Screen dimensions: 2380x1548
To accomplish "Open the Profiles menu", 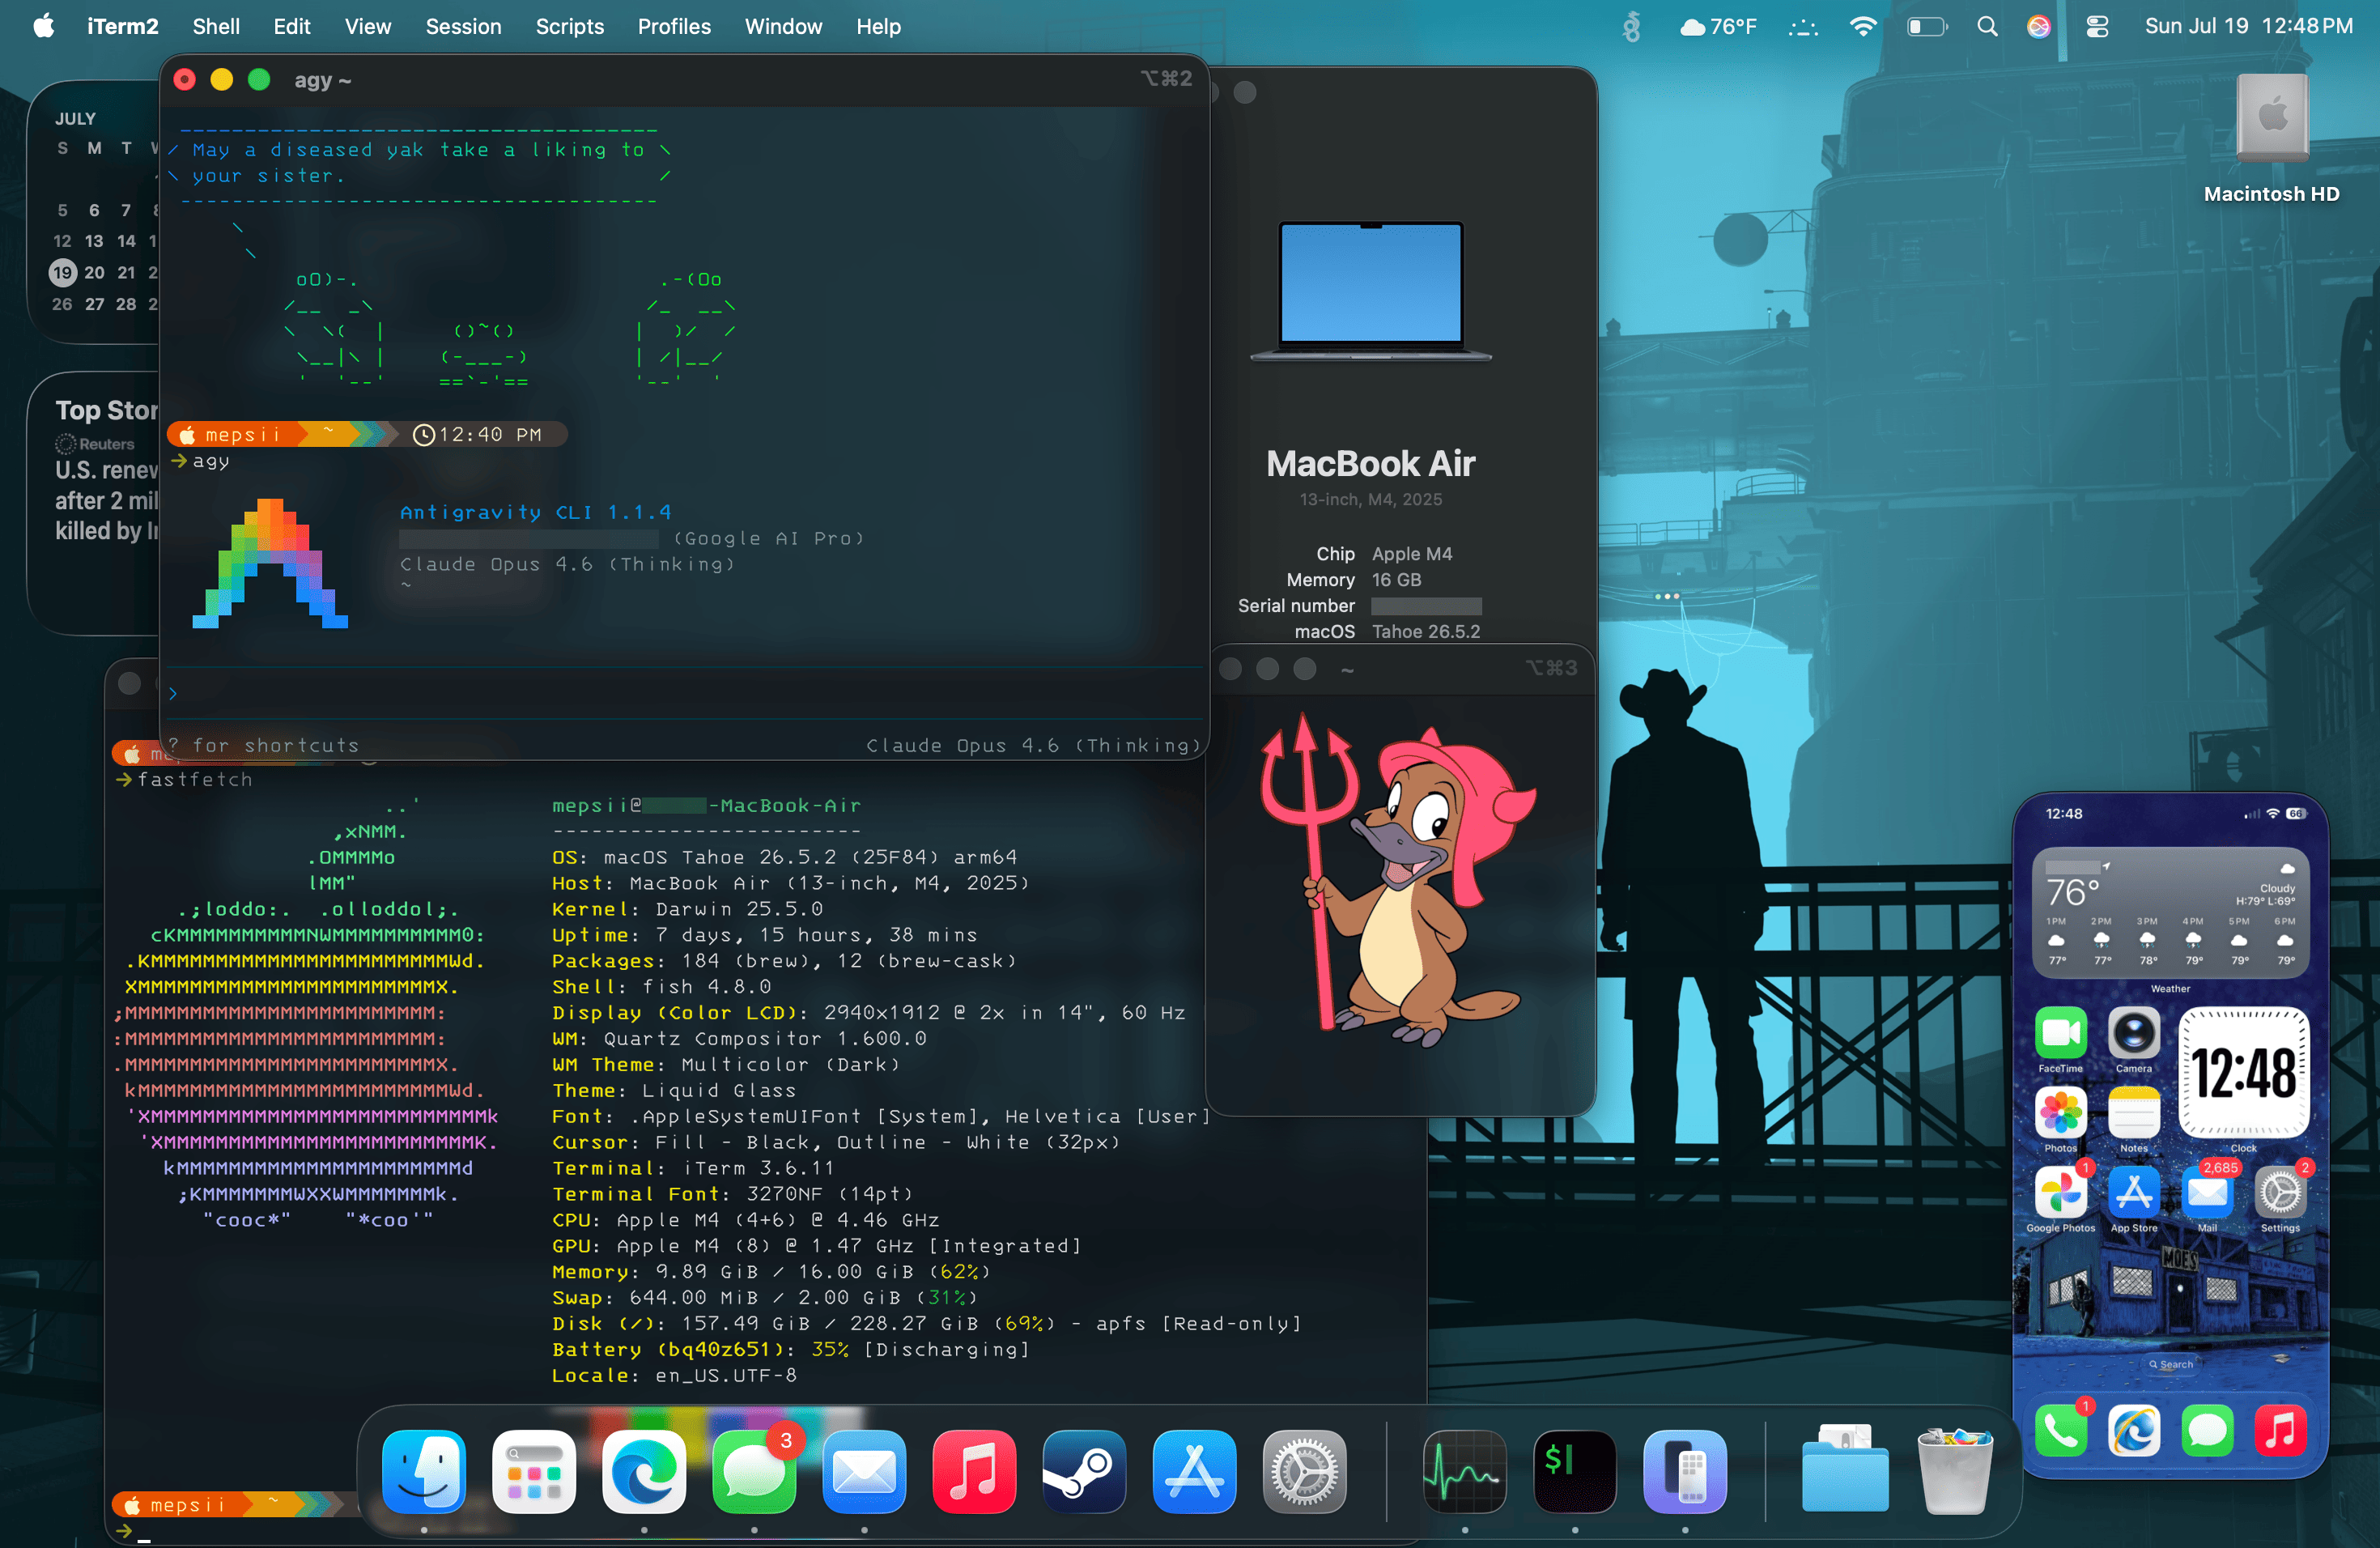I will 674,27.
